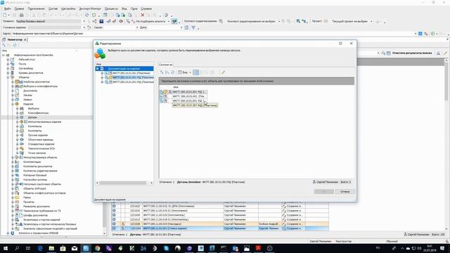The width and height of the screenshot is (450, 253).
Task: Click the refresh icon in the dialog toolbar
Action: point(173,72)
